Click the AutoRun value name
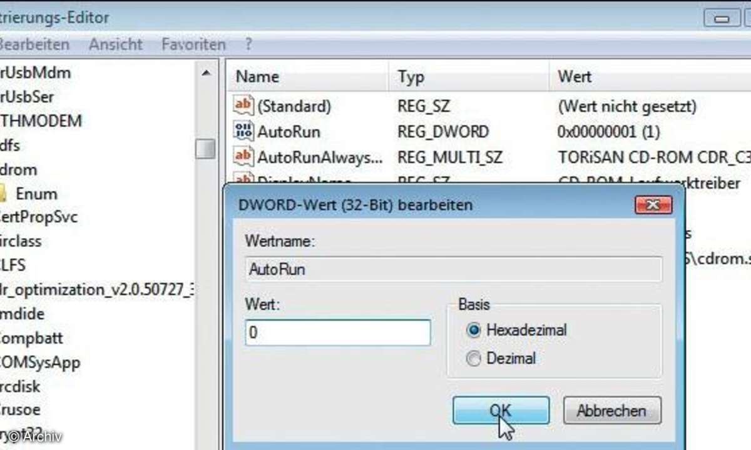Viewport: 751px width, 450px height. click(x=289, y=132)
